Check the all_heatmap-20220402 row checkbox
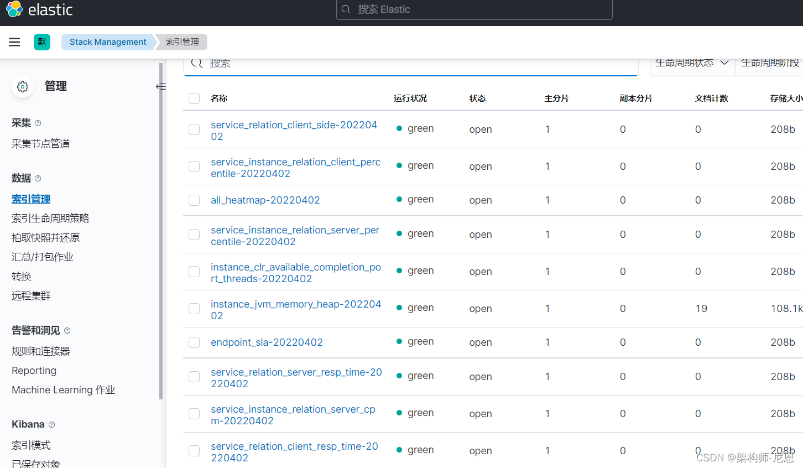 pos(194,200)
